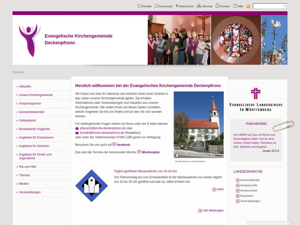Select Gemeindekalender in the navigation menu
Image resolution: width=300 pixels, height=225 pixels.
point(31,112)
